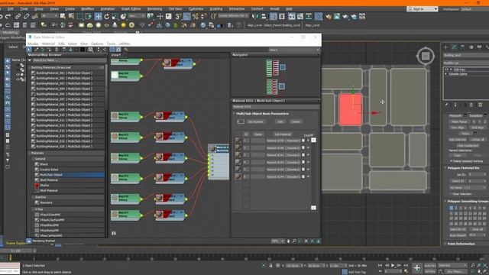The height and width of the screenshot is (275, 489).
Task: Open the Rendering menu in main menu bar
Action: point(154,9)
